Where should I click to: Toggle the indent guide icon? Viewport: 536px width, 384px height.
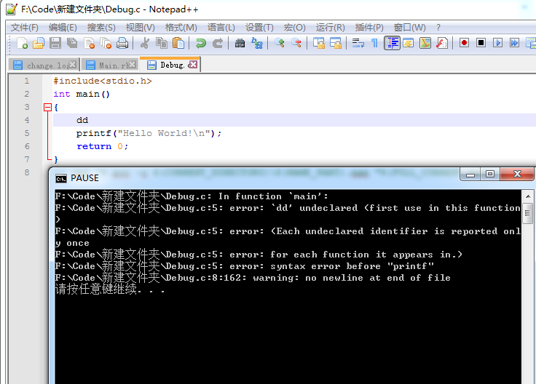click(392, 44)
